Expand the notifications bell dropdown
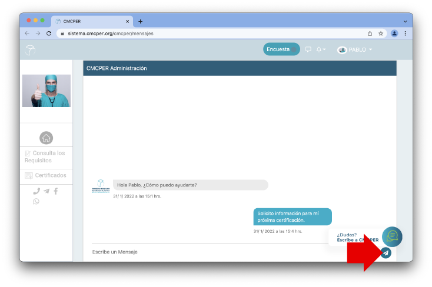432x287 pixels. click(321, 50)
